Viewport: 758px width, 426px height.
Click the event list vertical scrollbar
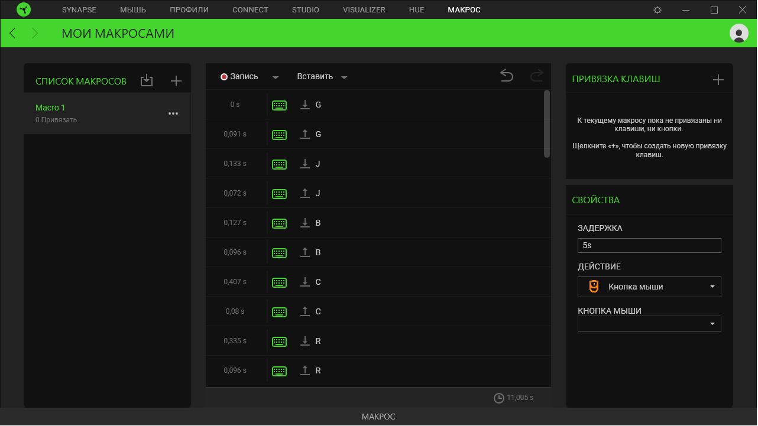[547, 123]
